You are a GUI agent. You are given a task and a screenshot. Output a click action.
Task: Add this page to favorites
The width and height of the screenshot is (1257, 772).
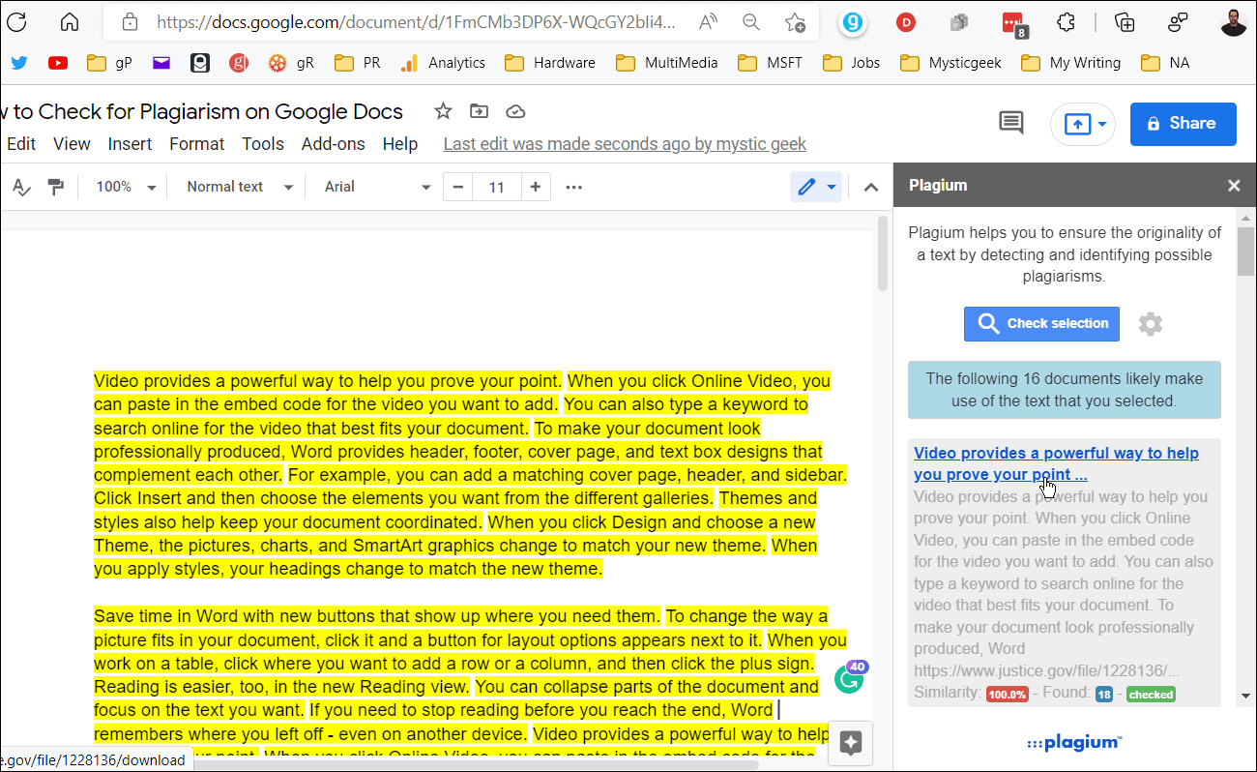pos(795,22)
